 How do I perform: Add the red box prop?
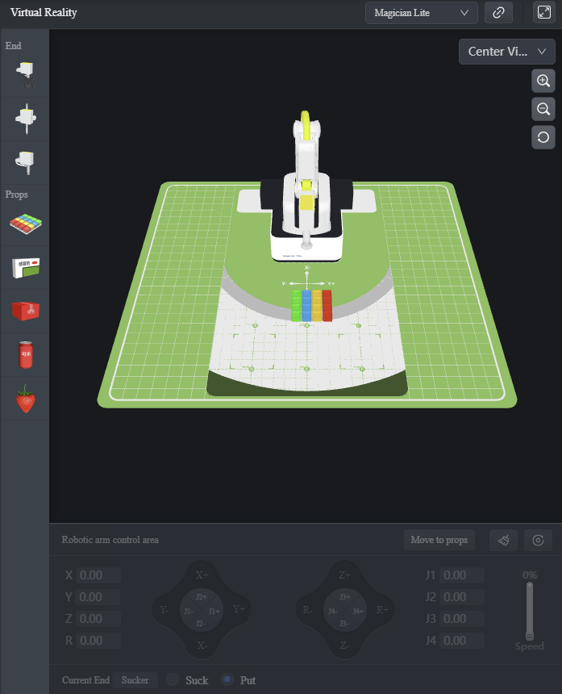[x=25, y=310]
